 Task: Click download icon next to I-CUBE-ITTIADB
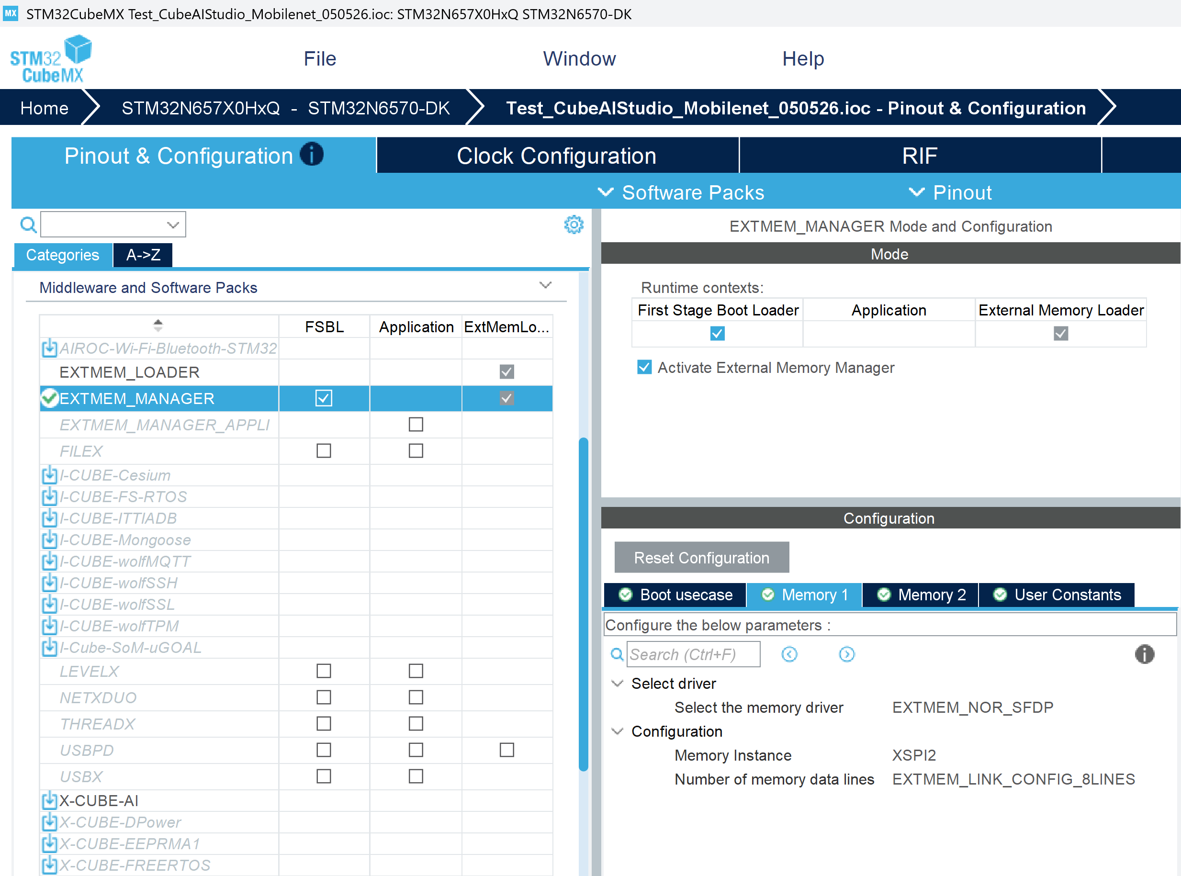click(x=49, y=517)
